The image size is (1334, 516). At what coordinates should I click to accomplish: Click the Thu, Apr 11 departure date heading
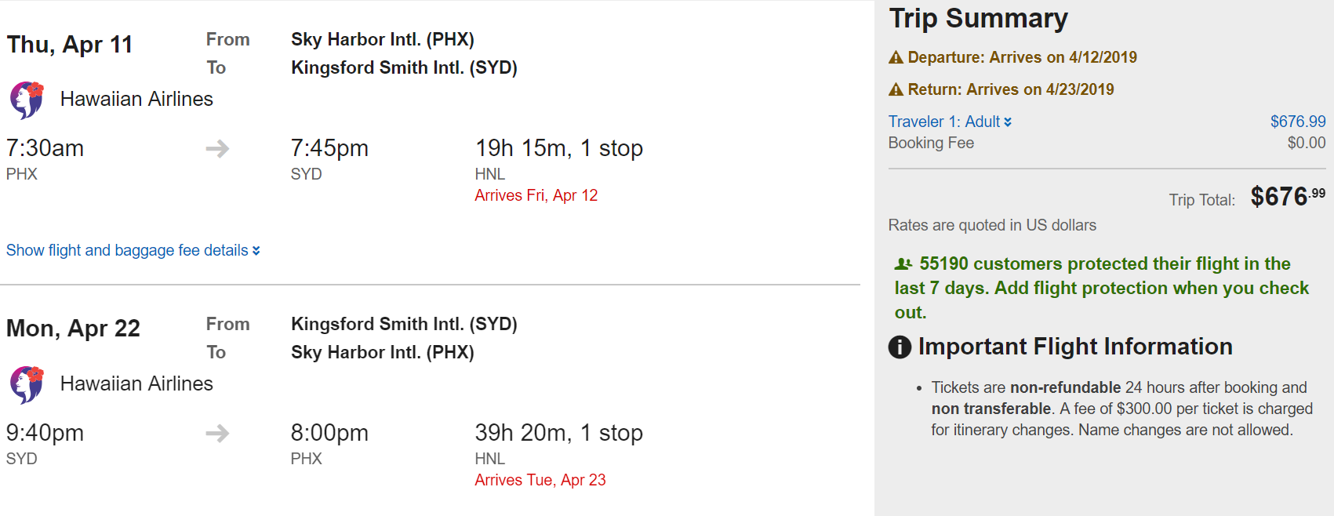[x=70, y=45]
